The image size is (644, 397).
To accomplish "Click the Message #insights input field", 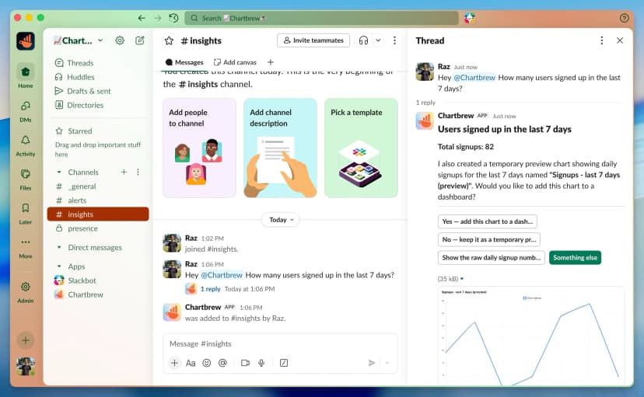I will (x=280, y=343).
